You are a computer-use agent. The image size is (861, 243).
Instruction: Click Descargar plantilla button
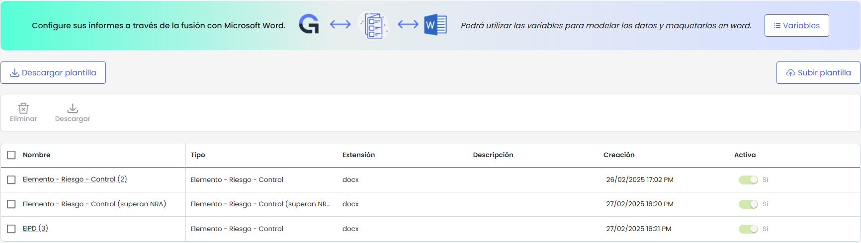(53, 72)
